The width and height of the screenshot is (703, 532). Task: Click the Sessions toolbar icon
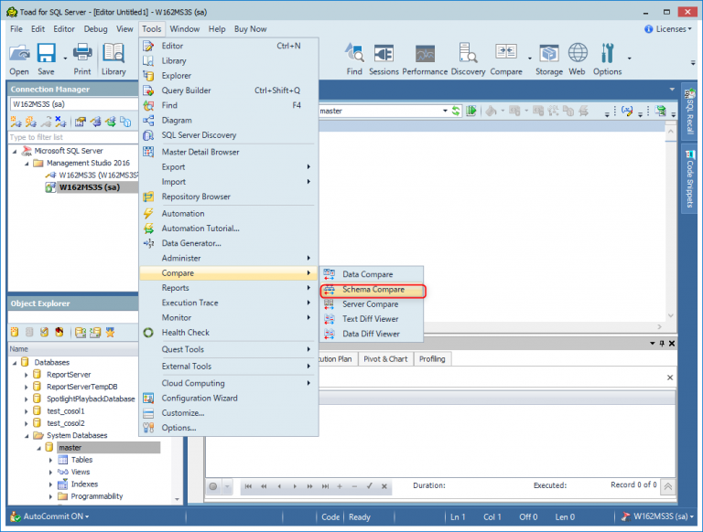[384, 59]
